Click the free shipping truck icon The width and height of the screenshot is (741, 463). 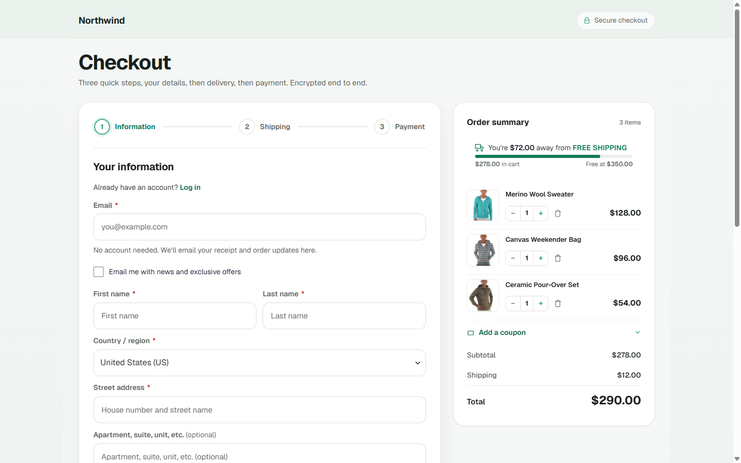[x=479, y=148]
